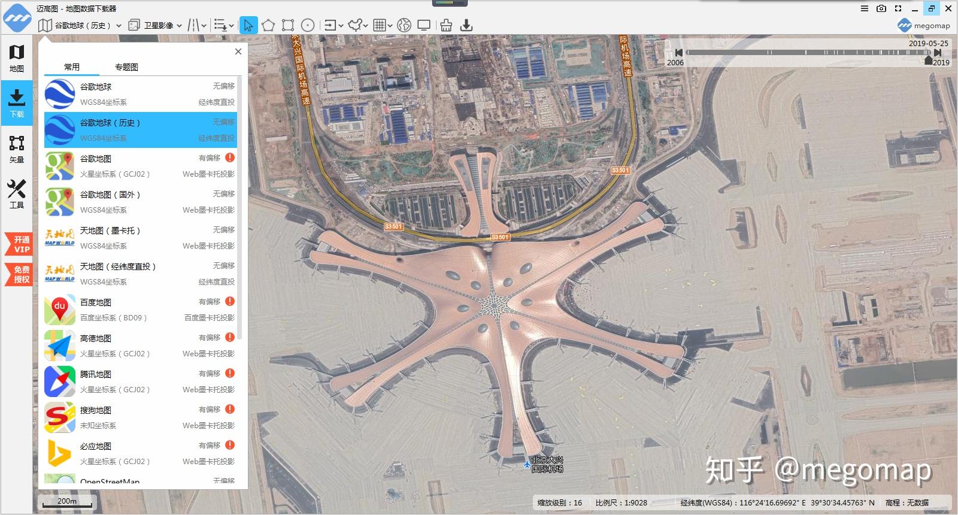The height and width of the screenshot is (515, 958).
Task: Click the folded map icon in toolbar
Action: 45,25
